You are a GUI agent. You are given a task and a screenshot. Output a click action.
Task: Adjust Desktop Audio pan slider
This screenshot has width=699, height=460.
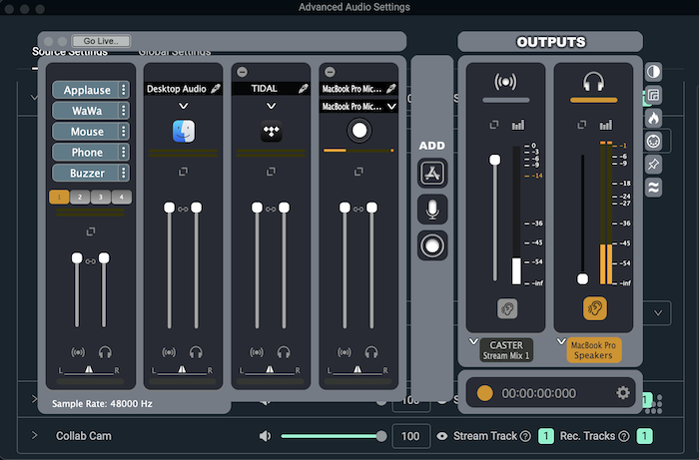tap(182, 370)
